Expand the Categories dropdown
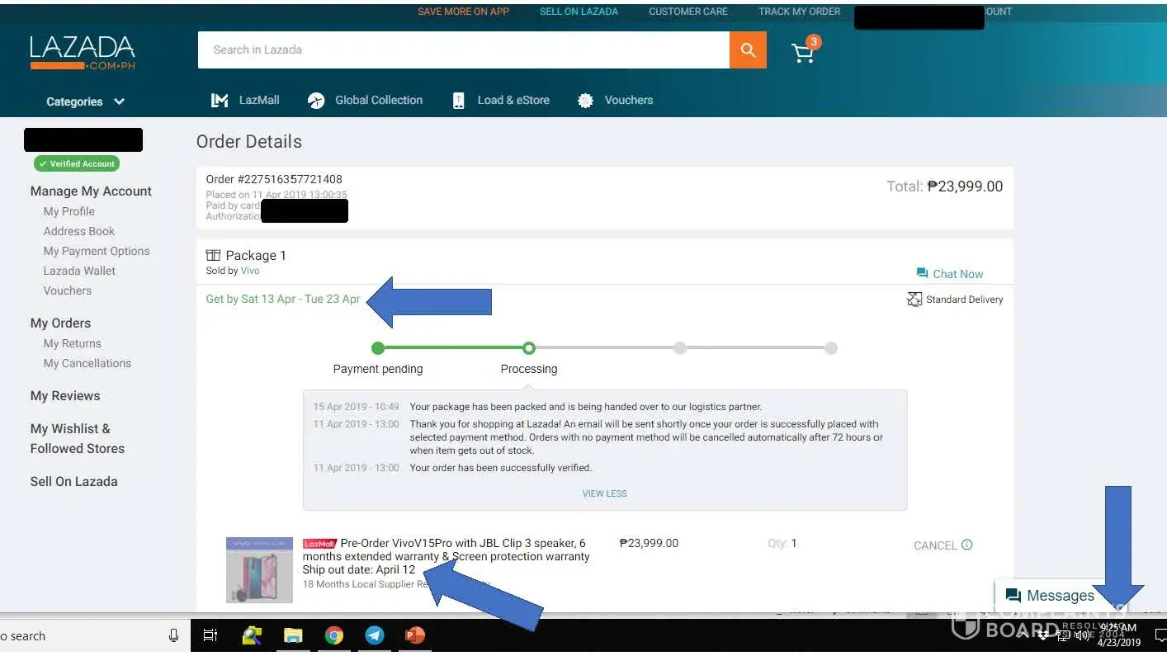1167x656 pixels. click(x=85, y=101)
